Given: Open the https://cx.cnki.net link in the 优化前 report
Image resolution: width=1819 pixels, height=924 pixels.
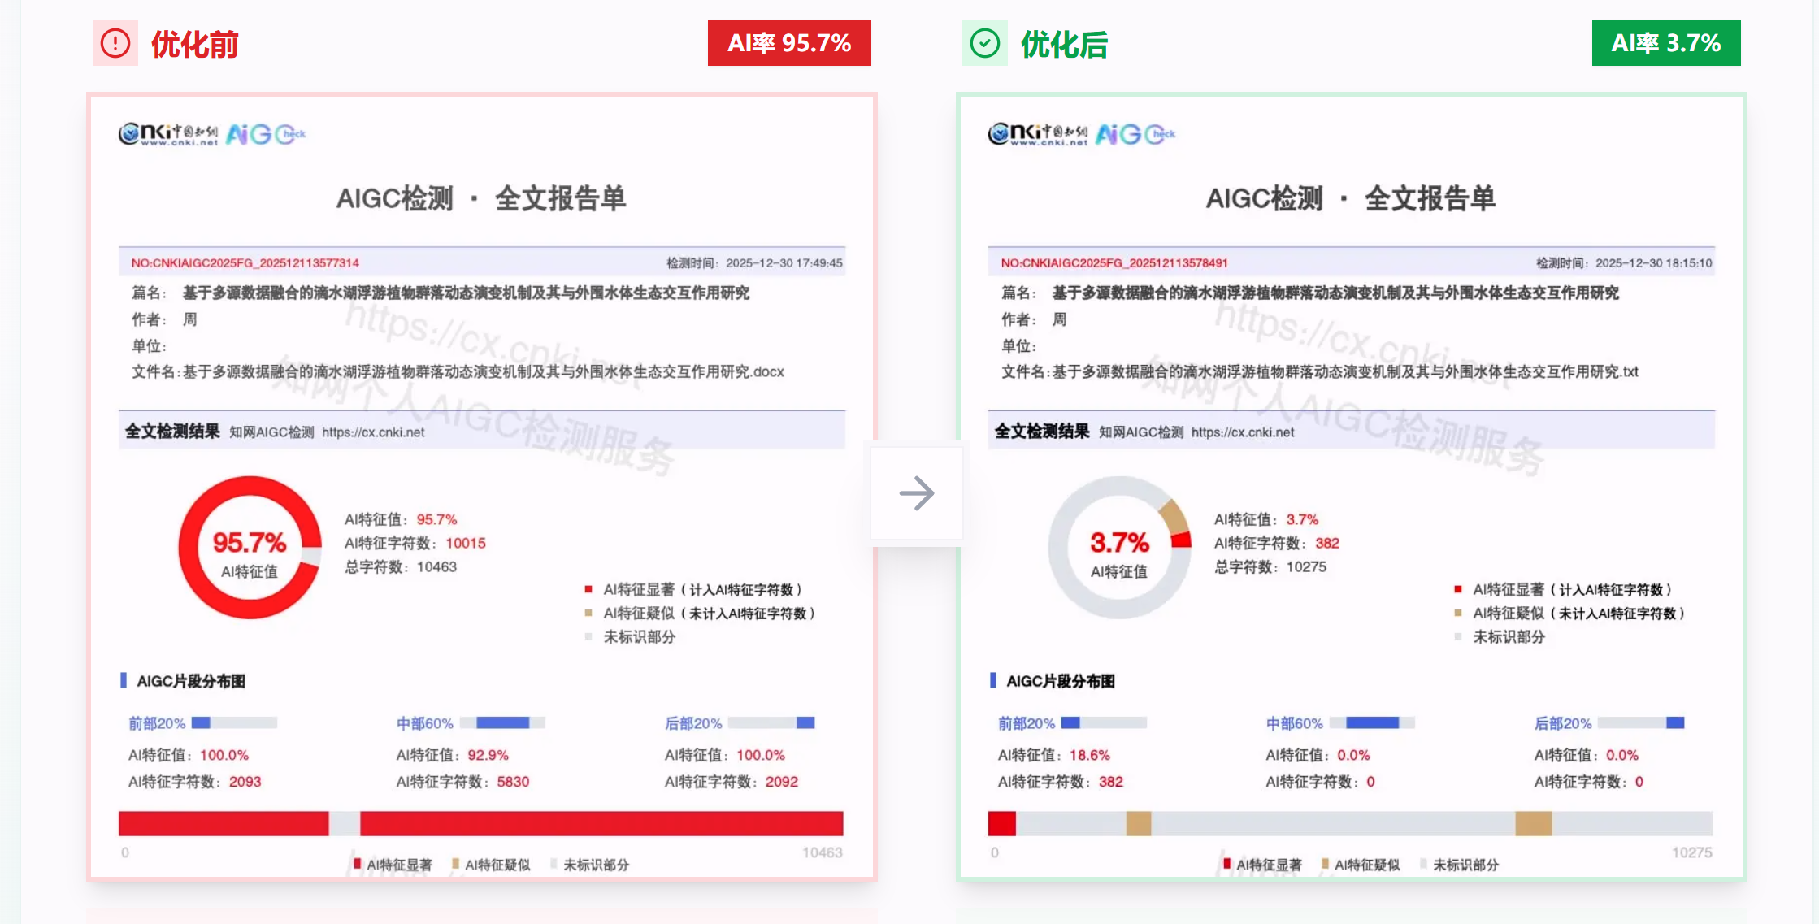Looking at the screenshot, I should pyautogui.click(x=373, y=432).
